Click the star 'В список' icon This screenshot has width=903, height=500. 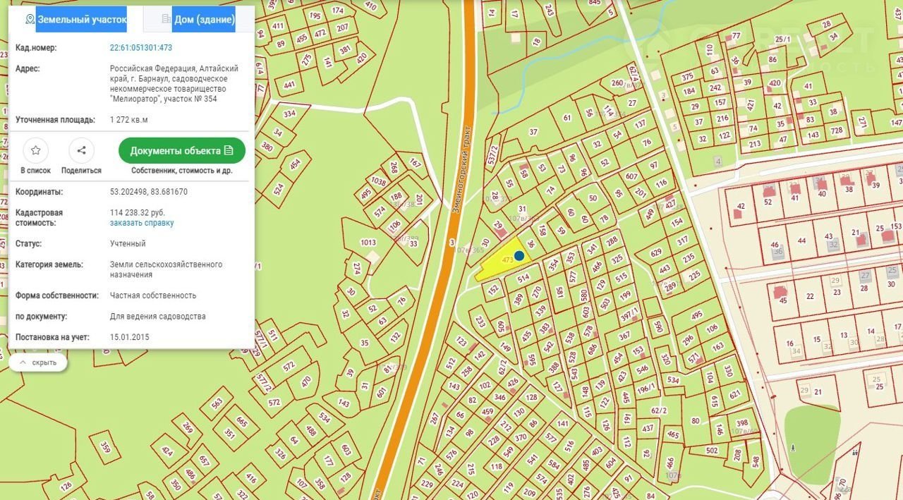point(35,150)
